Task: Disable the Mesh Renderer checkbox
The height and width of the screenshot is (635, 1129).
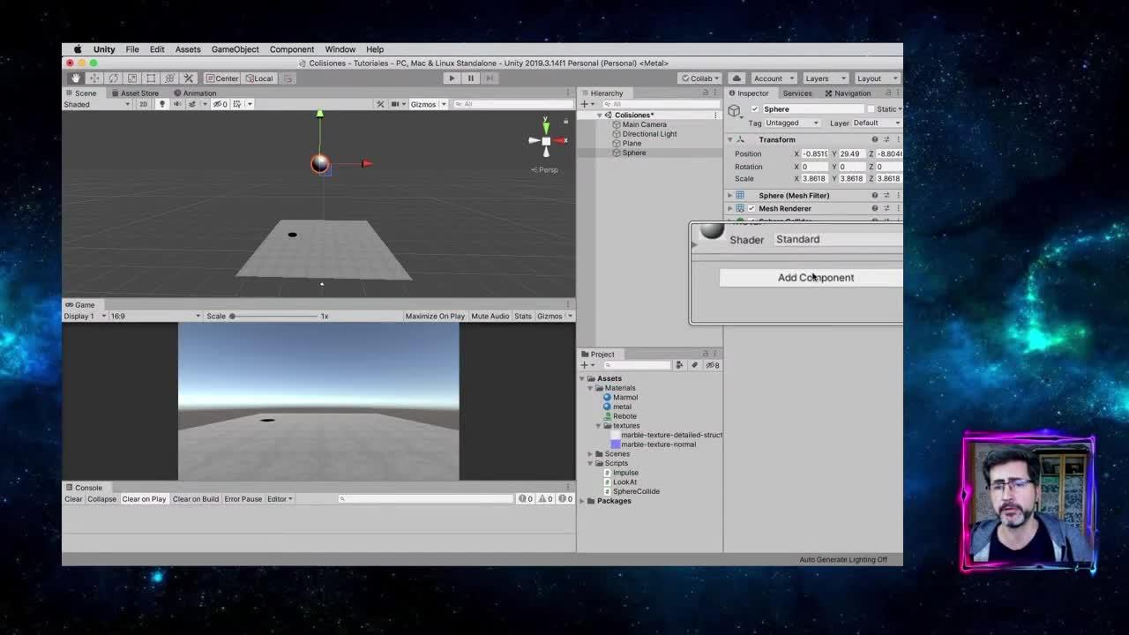Action: (751, 209)
